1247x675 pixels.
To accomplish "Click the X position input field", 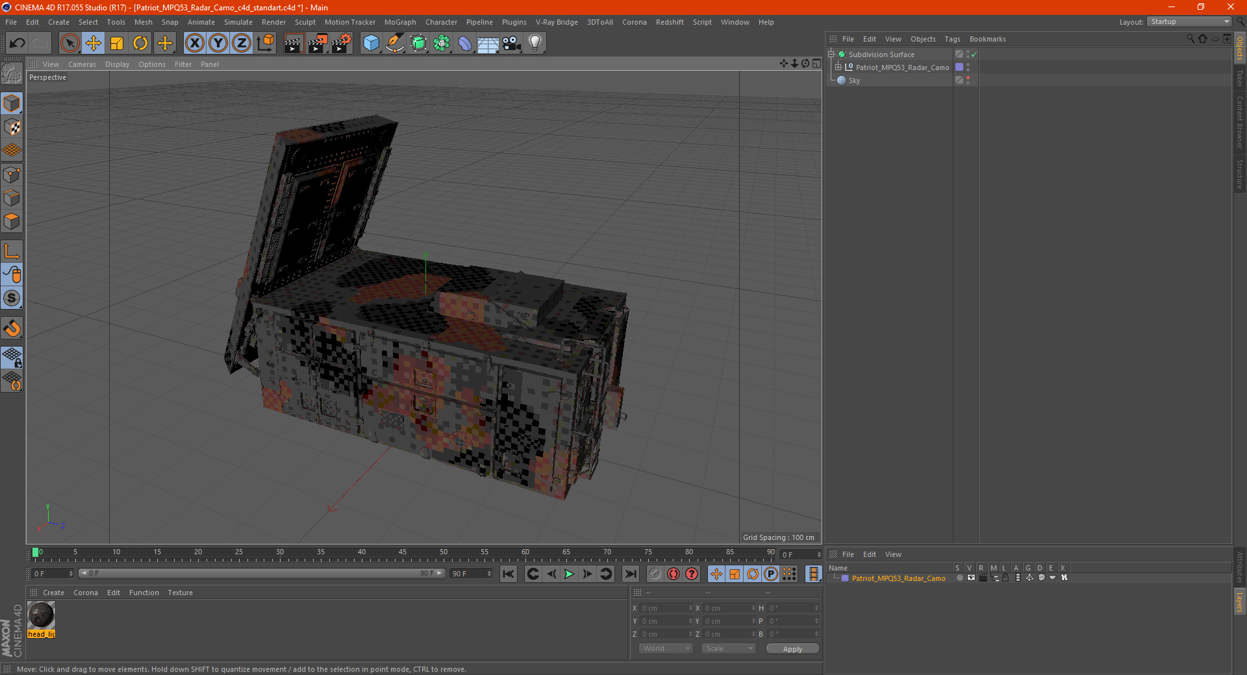I will (x=666, y=608).
